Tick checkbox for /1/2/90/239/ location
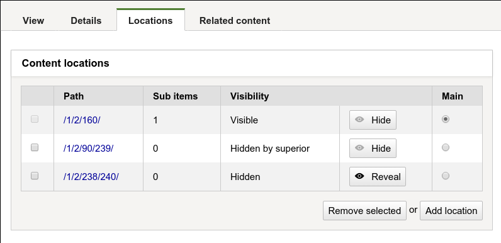Screen dimensions: 501x243 tap(35, 147)
